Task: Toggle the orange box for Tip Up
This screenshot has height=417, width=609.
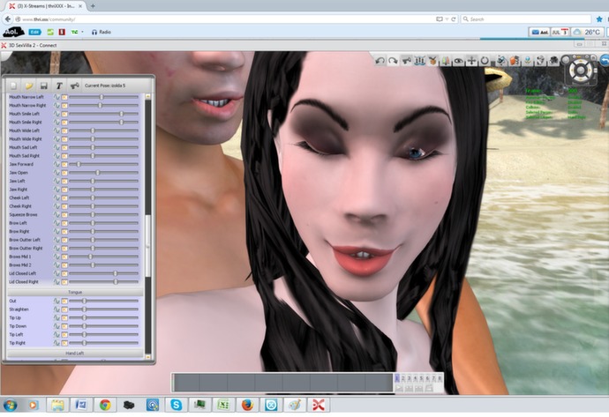Action: pyautogui.click(x=64, y=318)
